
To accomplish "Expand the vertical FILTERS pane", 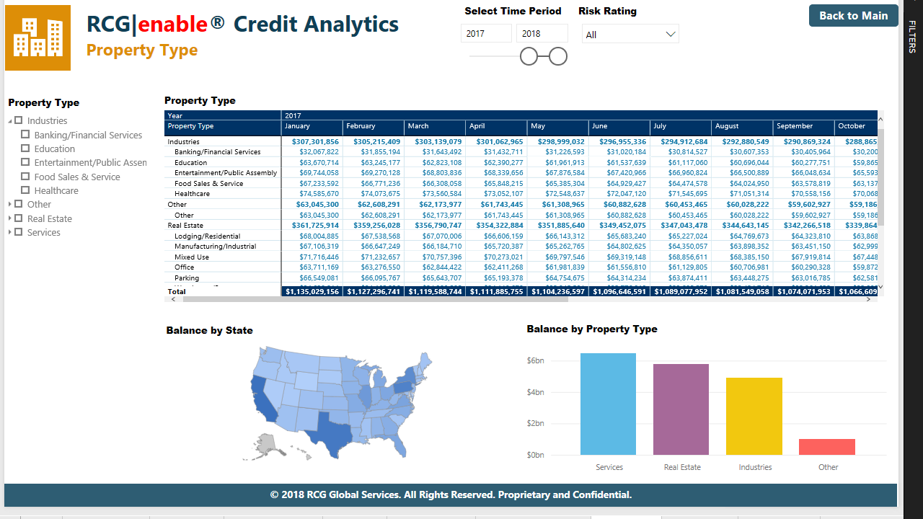I will [912, 36].
